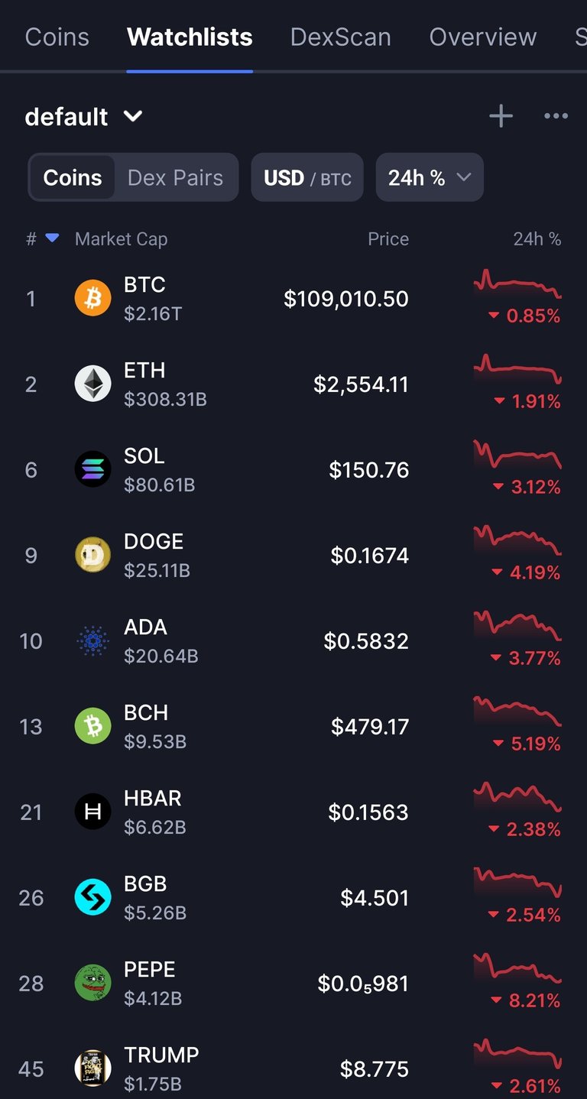Sort by rank using the # arrow

[42, 238]
